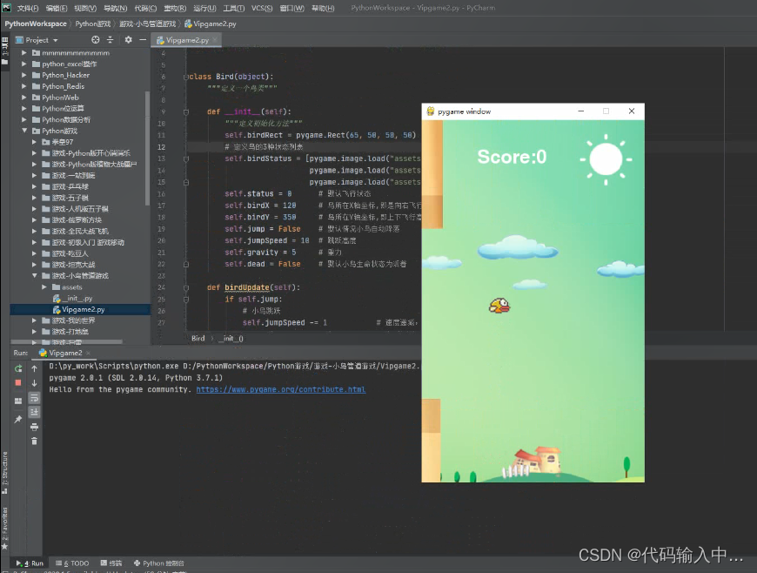Open Project panel settings gear
757x573 pixels.
[129, 40]
